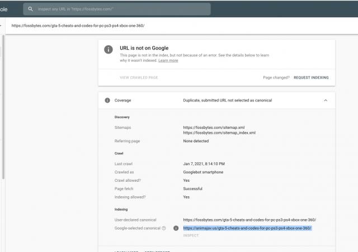Click View Crawled Page
The height and width of the screenshot is (252, 358).
coord(139,77)
